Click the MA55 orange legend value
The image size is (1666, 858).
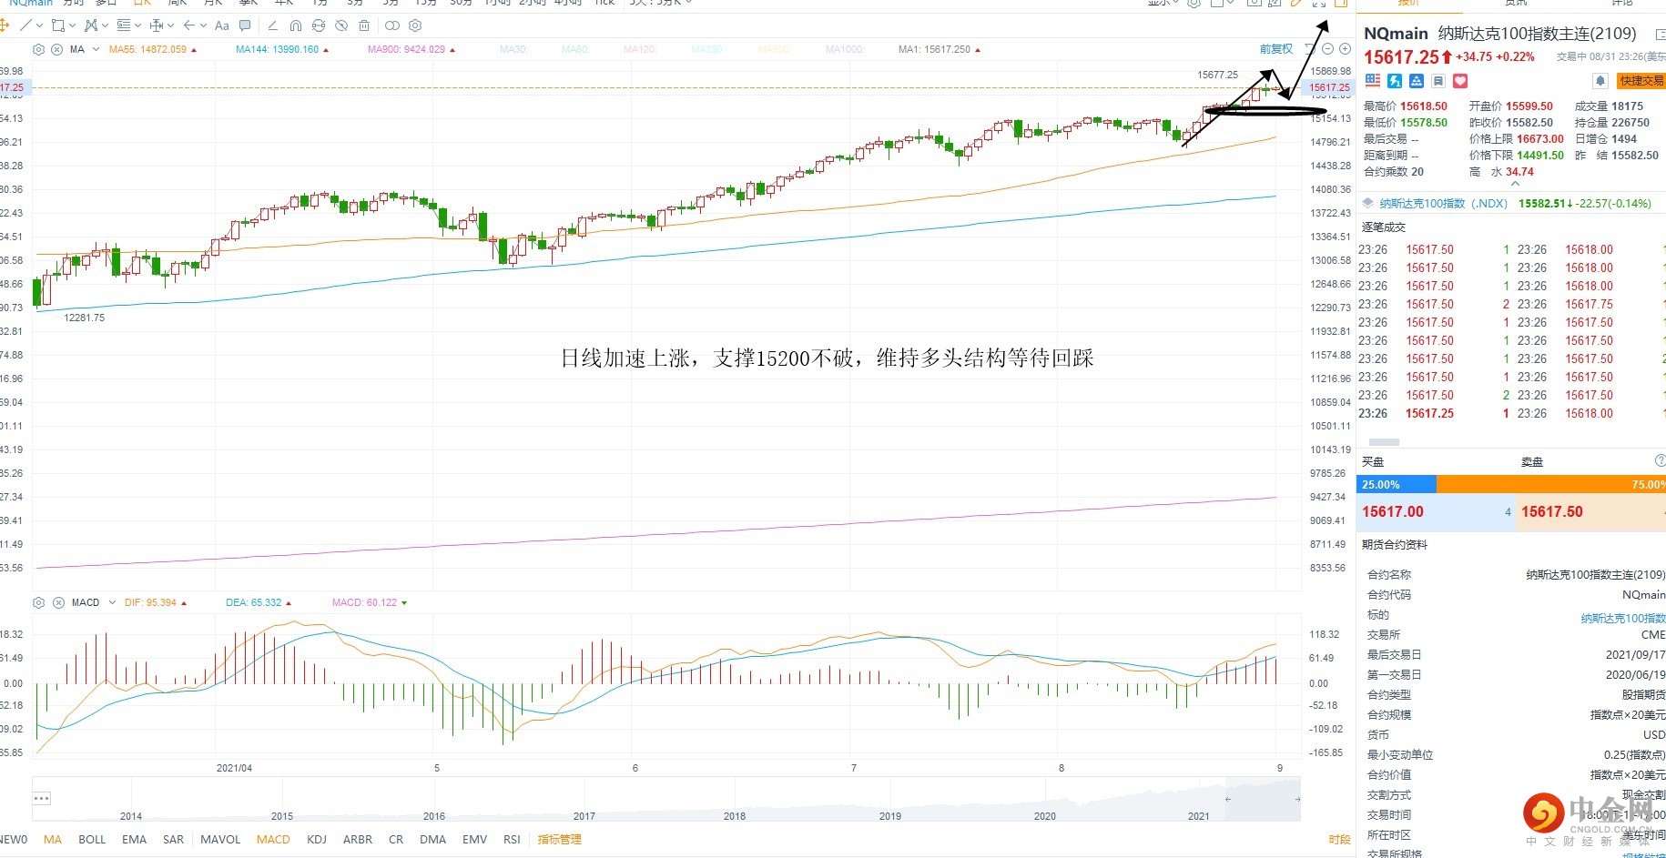(147, 49)
